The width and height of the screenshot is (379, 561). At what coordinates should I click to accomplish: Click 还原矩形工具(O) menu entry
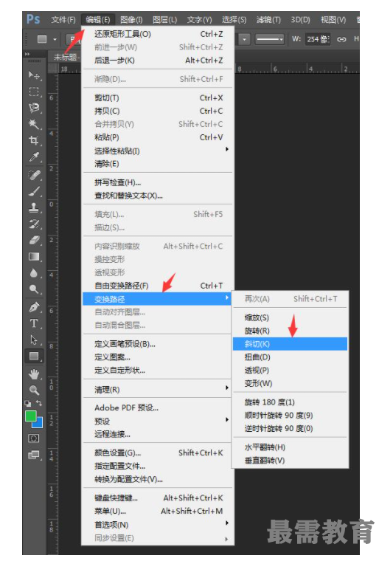click(158, 34)
